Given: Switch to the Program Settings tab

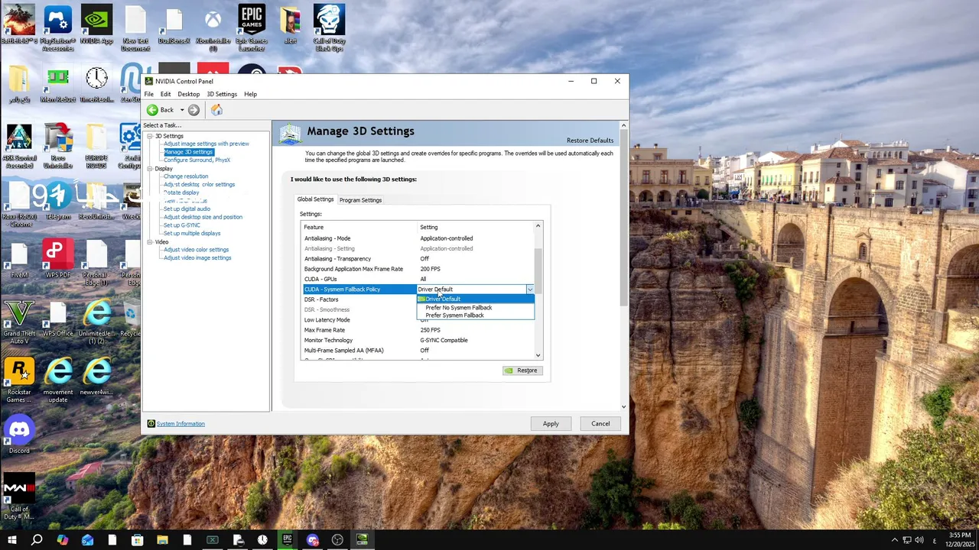Looking at the screenshot, I should point(360,200).
